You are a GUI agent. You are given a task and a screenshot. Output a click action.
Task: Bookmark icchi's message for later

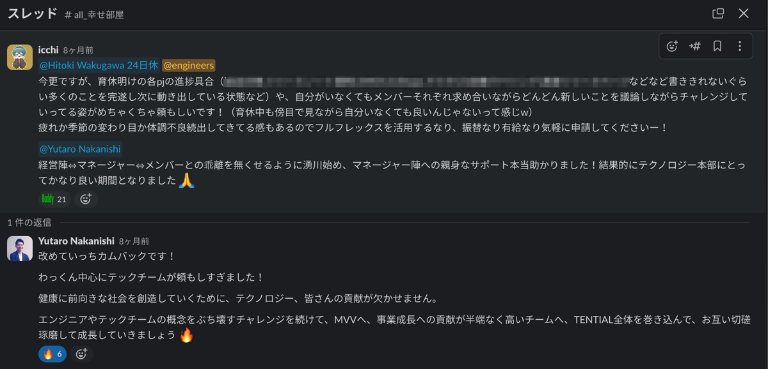click(717, 46)
